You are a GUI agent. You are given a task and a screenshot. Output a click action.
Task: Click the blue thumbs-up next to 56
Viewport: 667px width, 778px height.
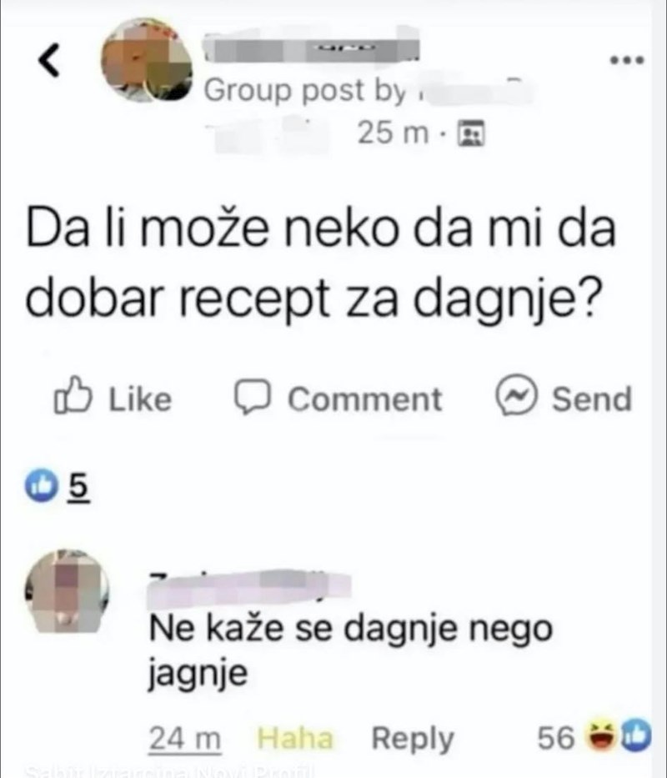[x=636, y=735]
